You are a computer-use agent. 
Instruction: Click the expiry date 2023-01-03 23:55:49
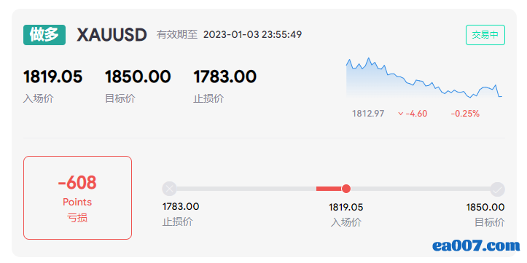252,34
